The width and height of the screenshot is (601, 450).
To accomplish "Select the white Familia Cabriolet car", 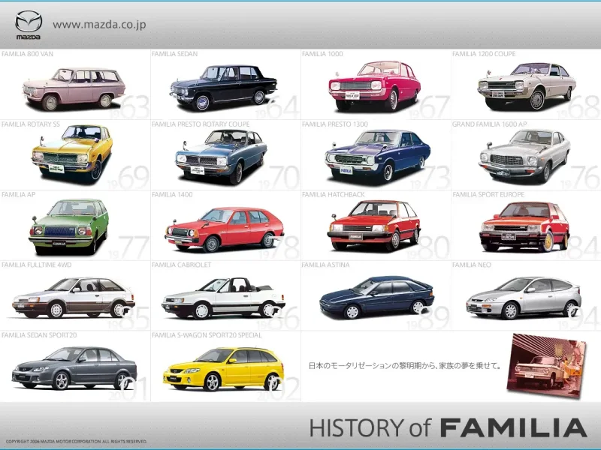I will point(223,298).
